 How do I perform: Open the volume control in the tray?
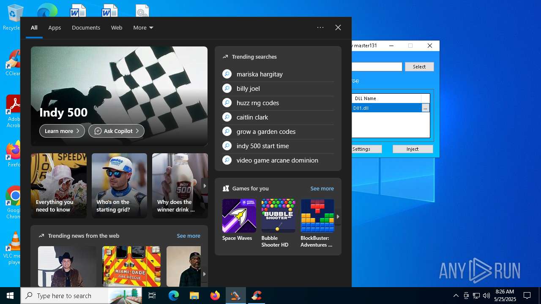click(486, 296)
